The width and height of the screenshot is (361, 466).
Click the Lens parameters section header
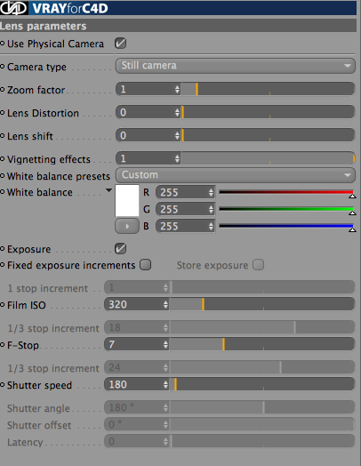(x=178, y=26)
